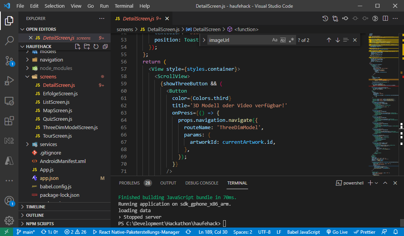Image resolution: width=404 pixels, height=236 pixels.
Task: Switch to the PROBLEMS tab
Action: [x=129, y=183]
